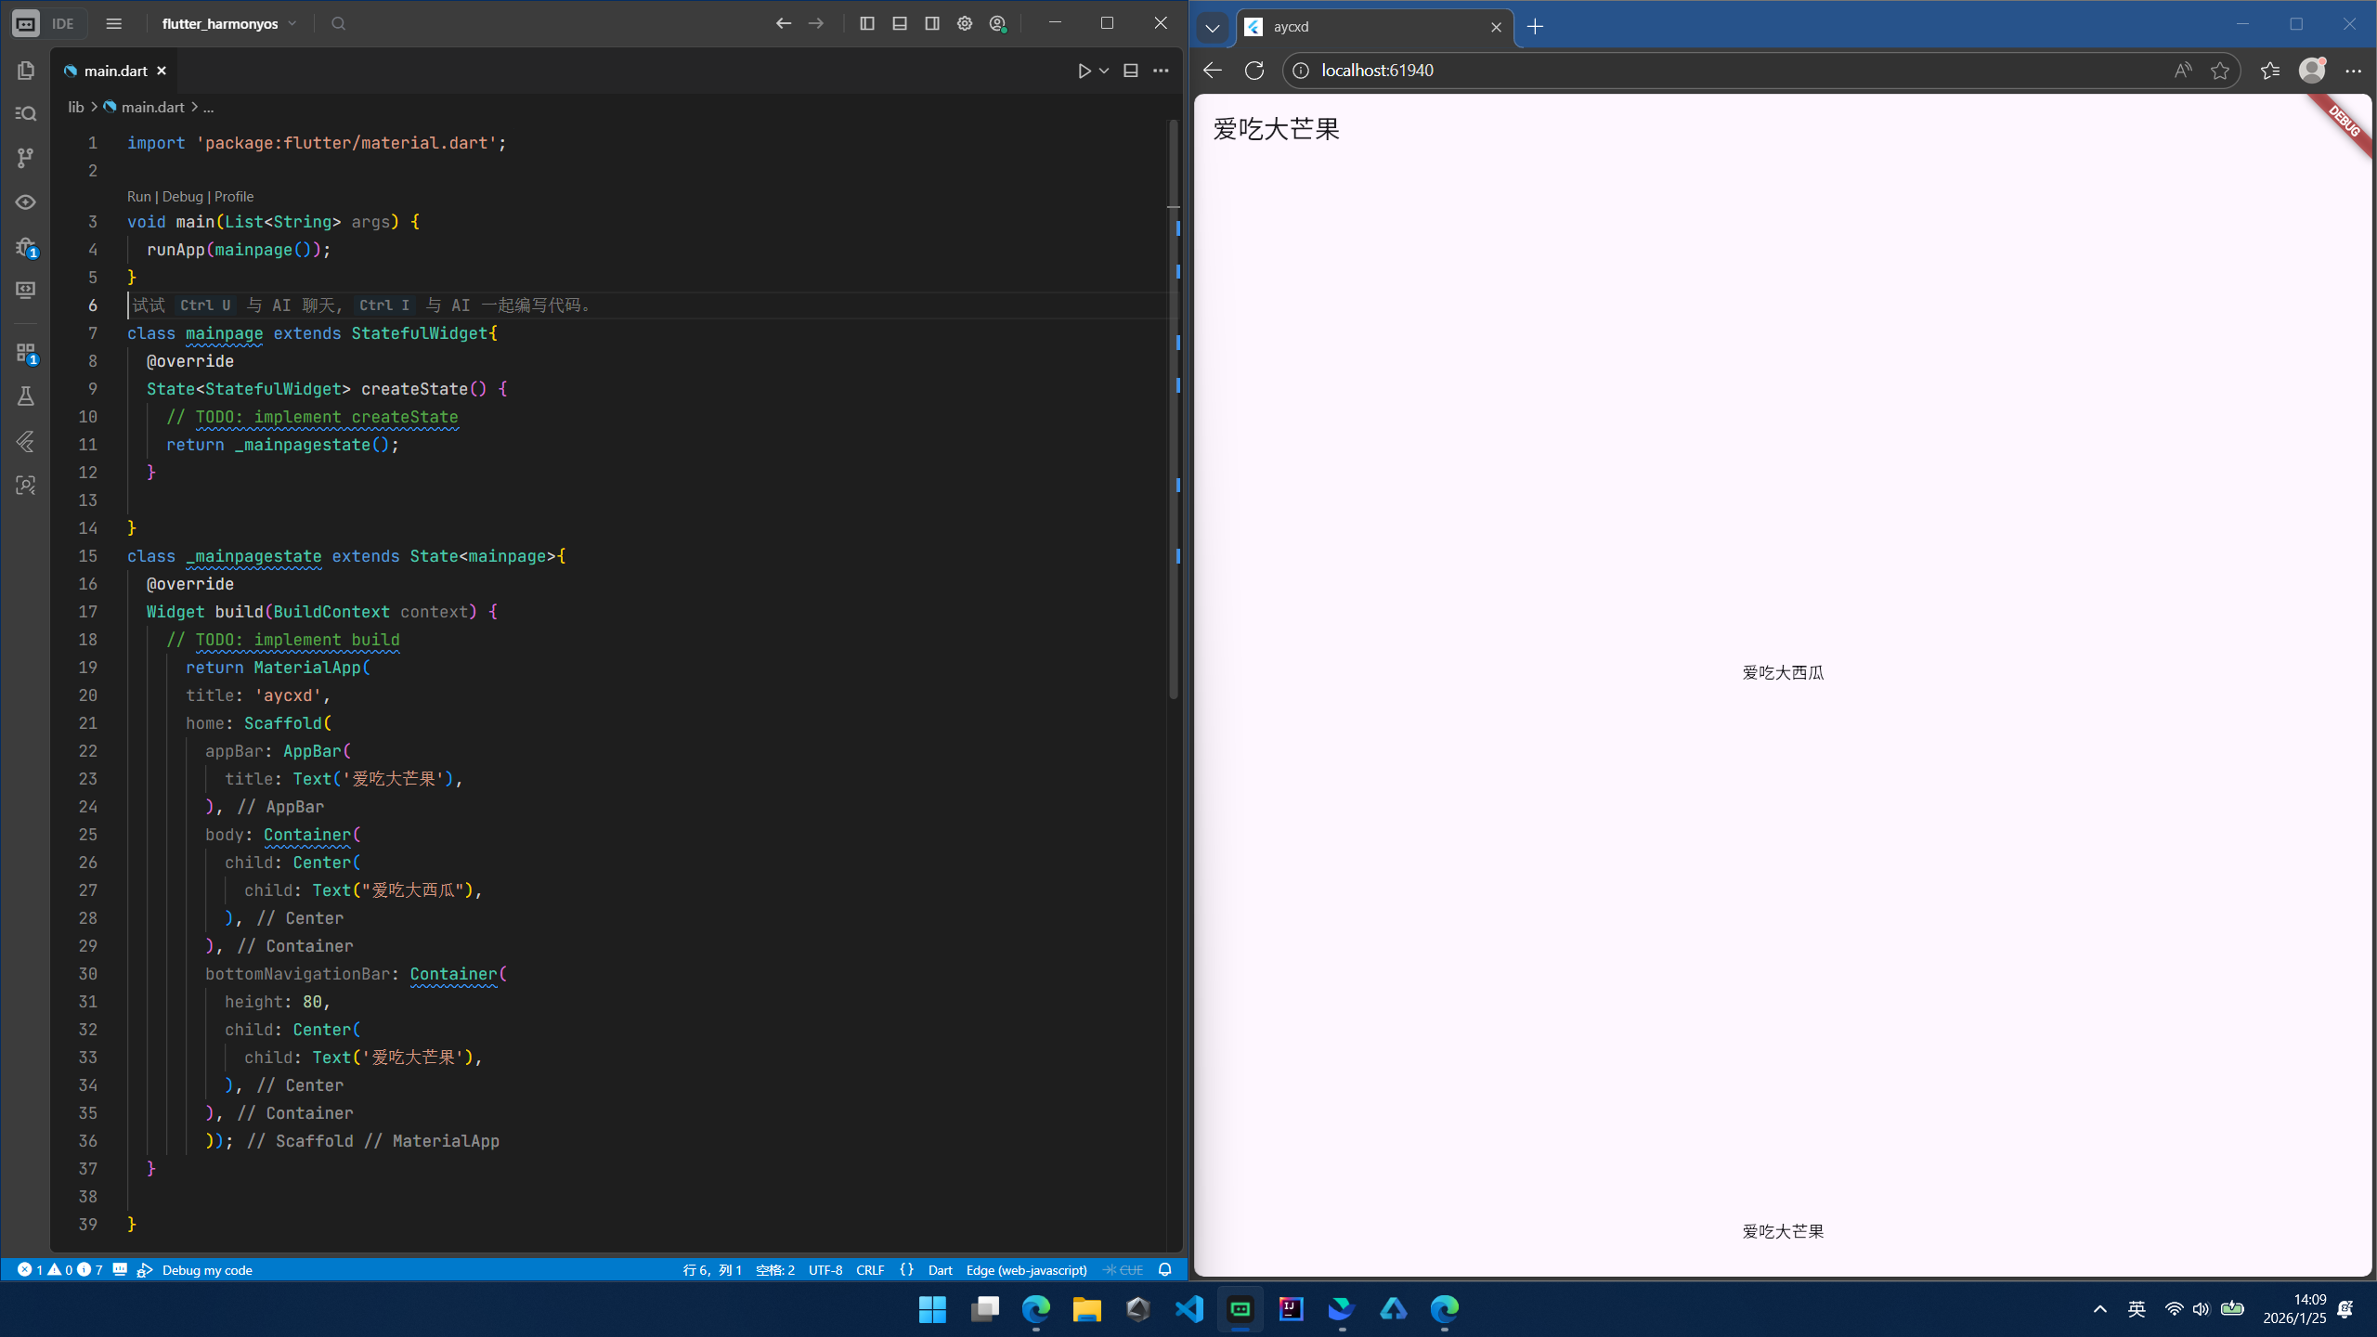Open IDE settings gear in title bar

[965, 23]
